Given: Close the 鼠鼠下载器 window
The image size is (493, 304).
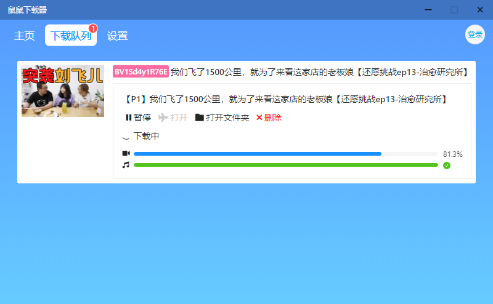Looking at the screenshot, I should 480,10.
